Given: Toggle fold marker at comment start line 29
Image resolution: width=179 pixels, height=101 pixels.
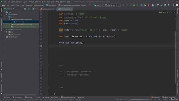Looking at the screenshot, I should click(x=48, y=65).
